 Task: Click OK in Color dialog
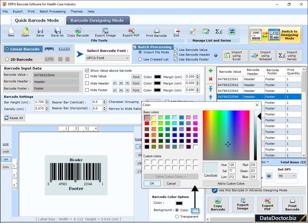152,183
